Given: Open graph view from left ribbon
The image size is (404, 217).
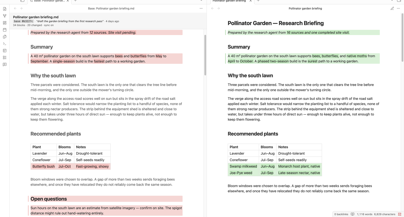Looking at the screenshot, I should point(5,16).
